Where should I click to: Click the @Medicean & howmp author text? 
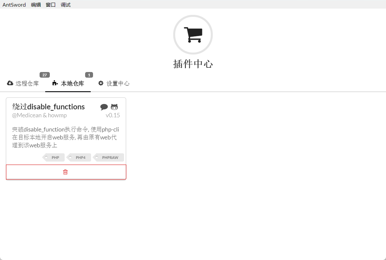(x=39, y=115)
